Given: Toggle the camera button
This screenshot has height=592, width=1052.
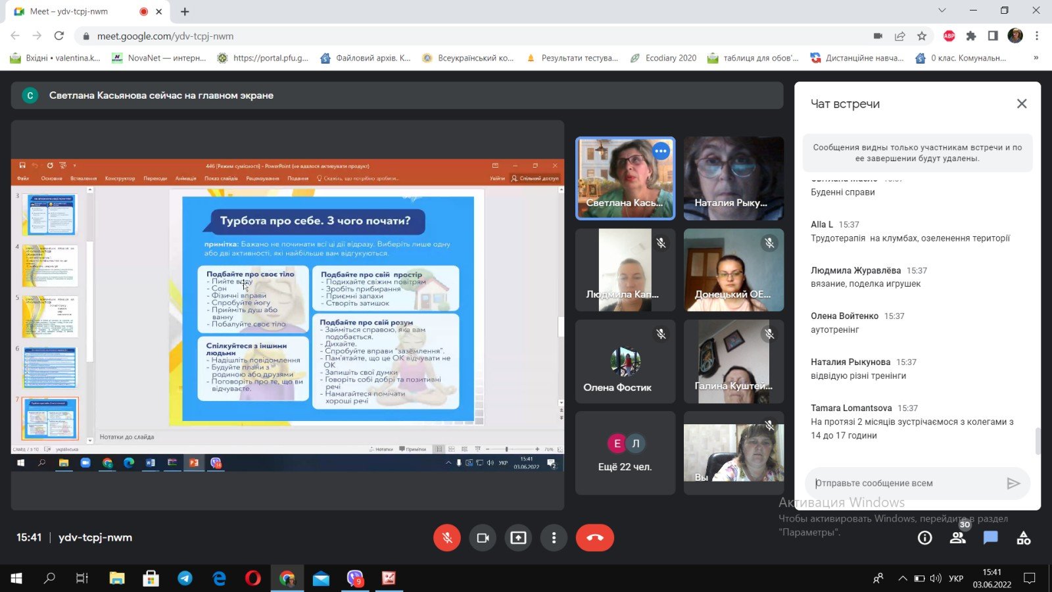Looking at the screenshot, I should [483, 538].
